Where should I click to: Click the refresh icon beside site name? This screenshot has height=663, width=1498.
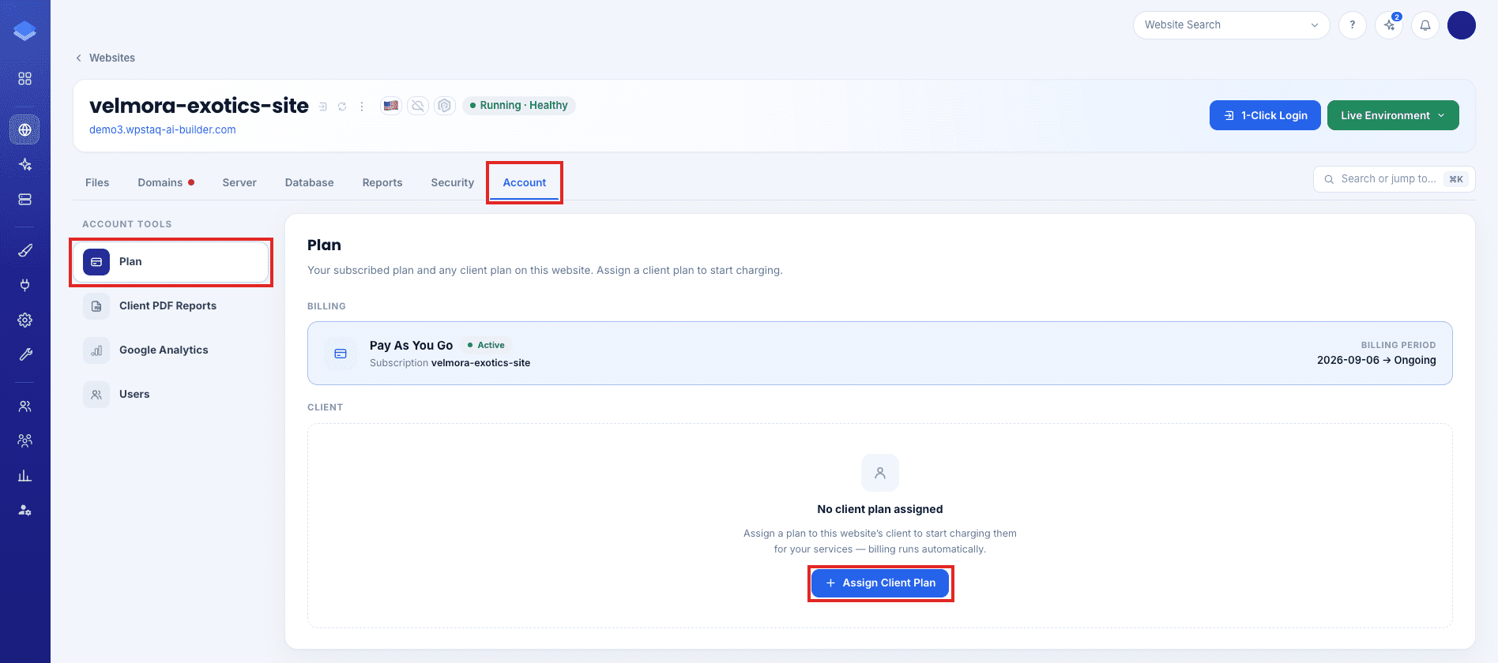pyautogui.click(x=342, y=107)
